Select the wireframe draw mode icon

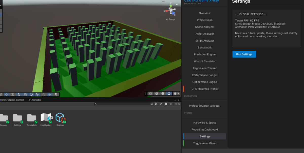[150, 94]
